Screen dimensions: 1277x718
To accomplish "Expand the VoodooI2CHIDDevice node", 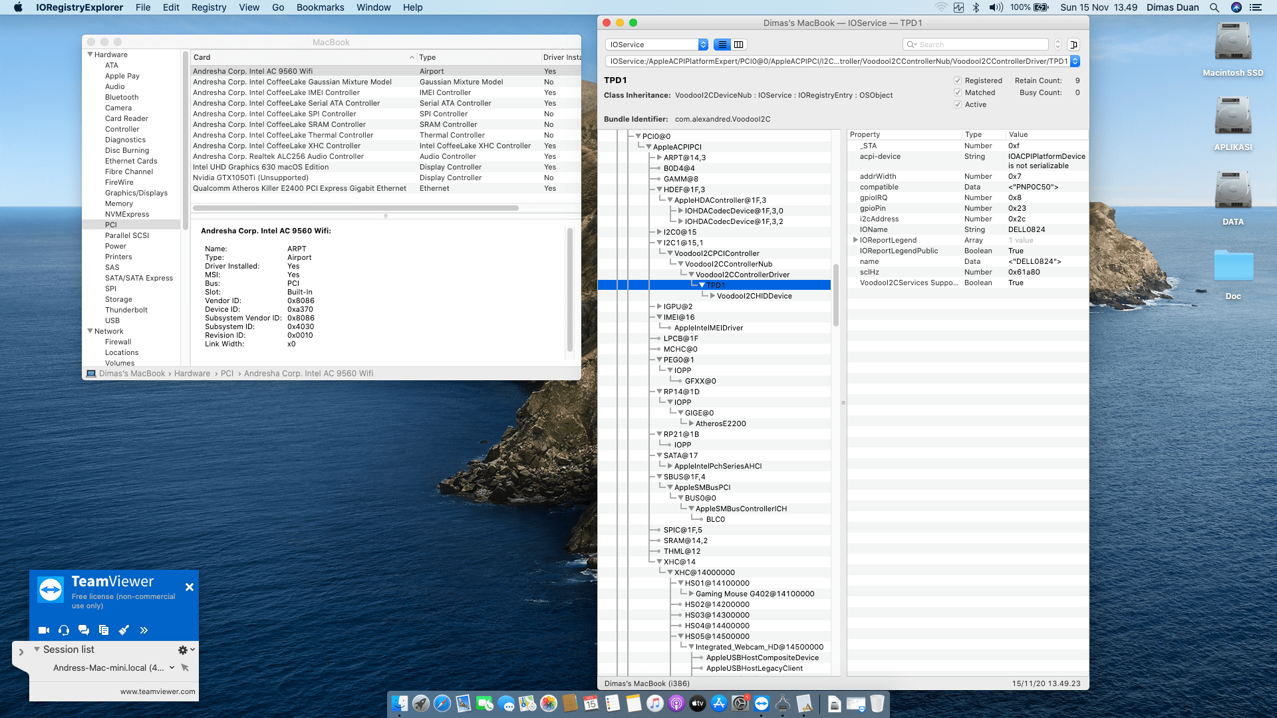I will [x=712, y=296].
